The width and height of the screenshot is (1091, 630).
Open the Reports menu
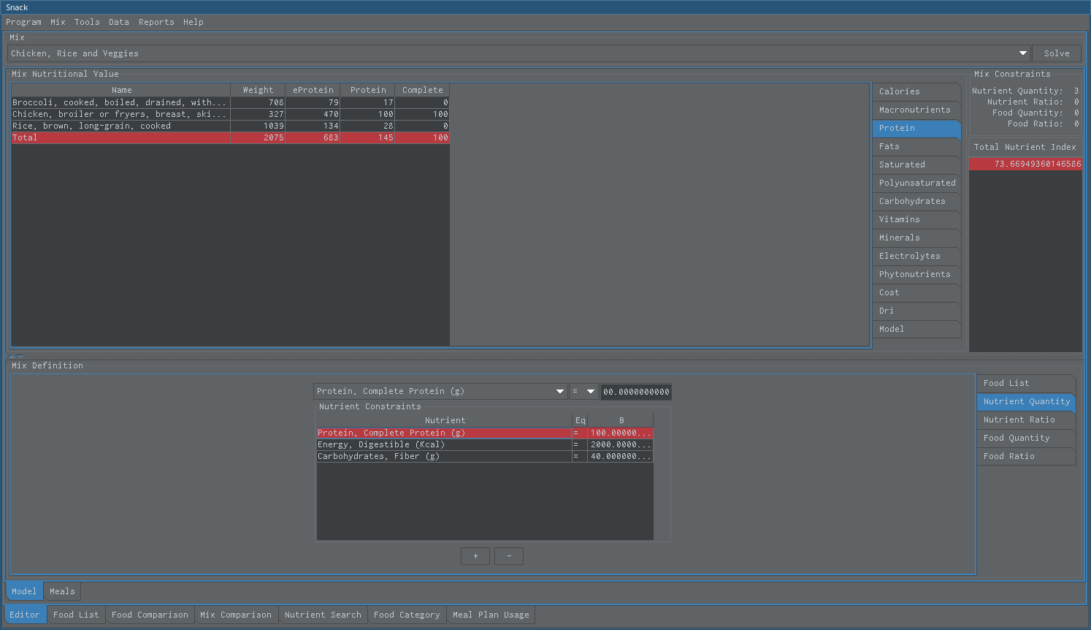[x=156, y=22]
